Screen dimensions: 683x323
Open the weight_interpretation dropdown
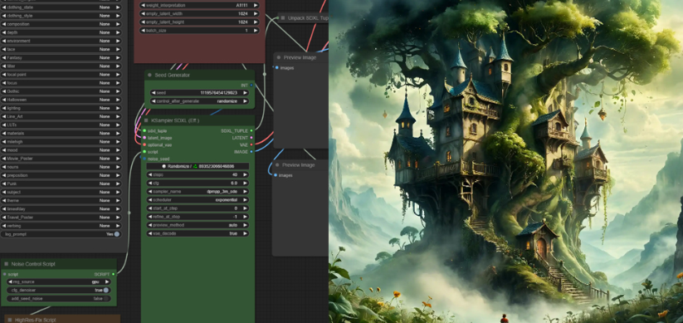(x=199, y=5)
